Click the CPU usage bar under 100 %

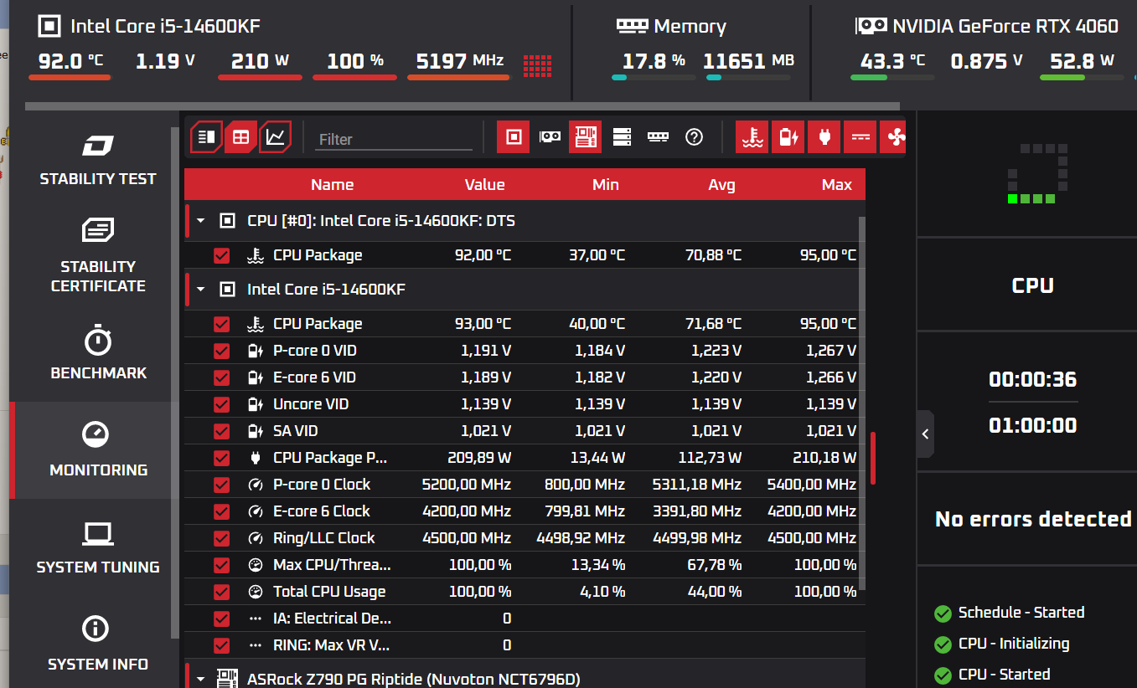pyautogui.click(x=354, y=78)
